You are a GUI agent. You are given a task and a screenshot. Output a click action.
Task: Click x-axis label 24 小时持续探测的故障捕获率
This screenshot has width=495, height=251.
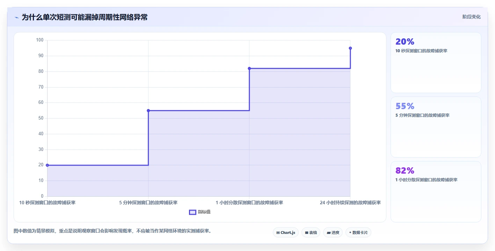coord(350,203)
